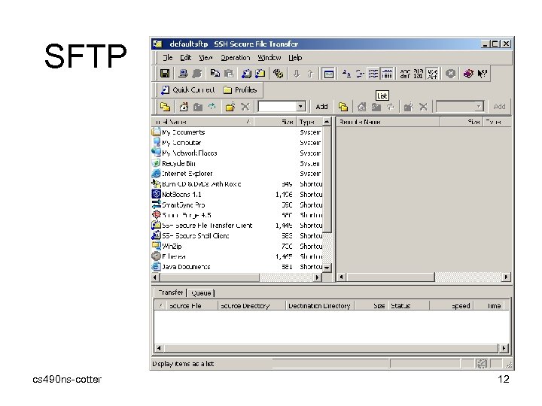Click local pane Refresh icon
Screen dimensions: 542x406
point(212,107)
